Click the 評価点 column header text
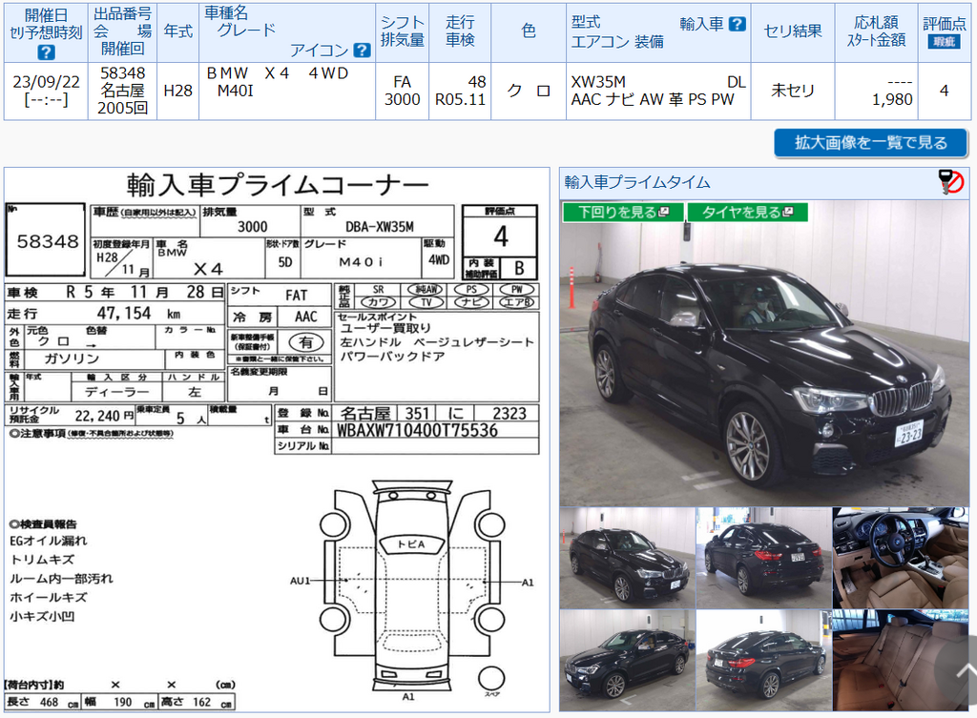 pyautogui.click(x=944, y=24)
